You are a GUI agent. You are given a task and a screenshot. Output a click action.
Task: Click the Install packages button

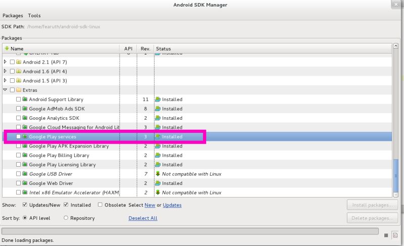click(372, 205)
